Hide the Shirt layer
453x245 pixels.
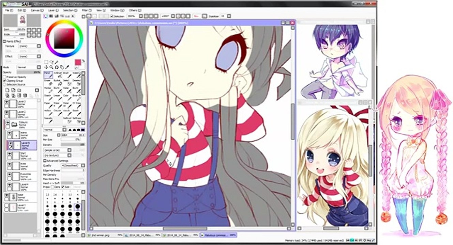pos(10,154)
